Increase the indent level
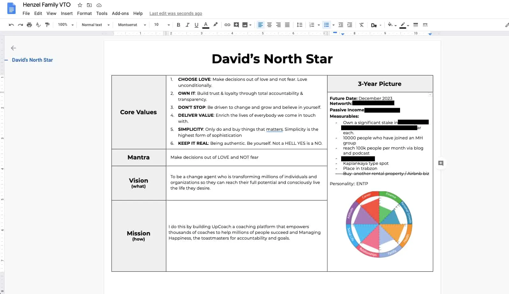 point(350,25)
